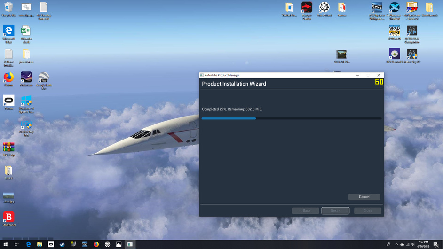The image size is (443, 249).
Task: Select the Dragon Center desktop shortcut
Action: tap(307, 11)
